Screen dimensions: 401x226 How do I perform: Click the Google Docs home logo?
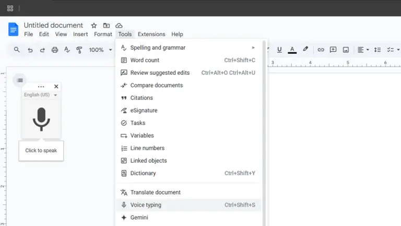13,29
